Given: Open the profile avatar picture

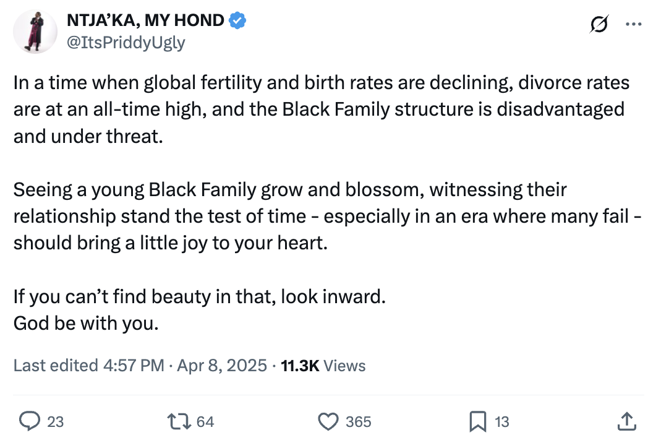Looking at the screenshot, I should pos(35,32).
